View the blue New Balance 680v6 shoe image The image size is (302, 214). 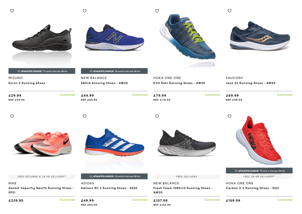click(114, 37)
